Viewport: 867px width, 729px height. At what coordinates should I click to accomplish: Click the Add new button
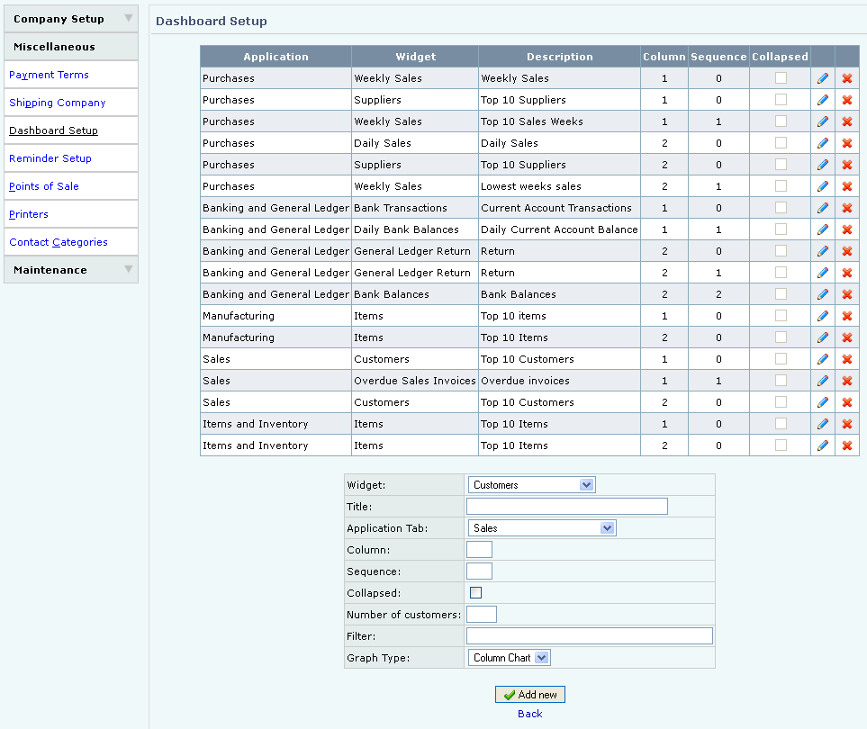(x=529, y=694)
